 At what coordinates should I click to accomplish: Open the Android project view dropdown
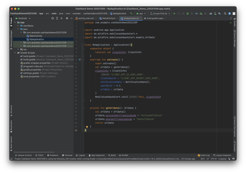pos(24,18)
